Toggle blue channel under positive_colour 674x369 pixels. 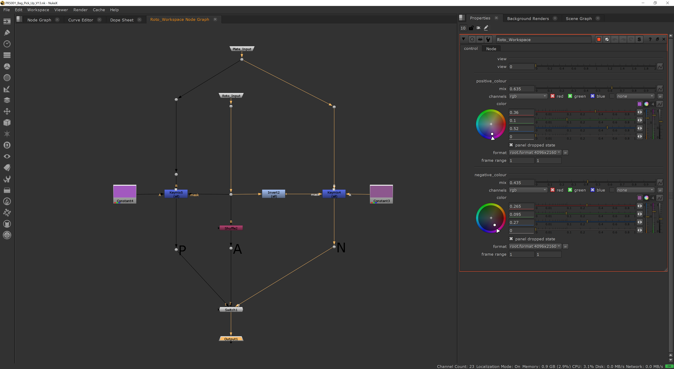click(x=592, y=96)
